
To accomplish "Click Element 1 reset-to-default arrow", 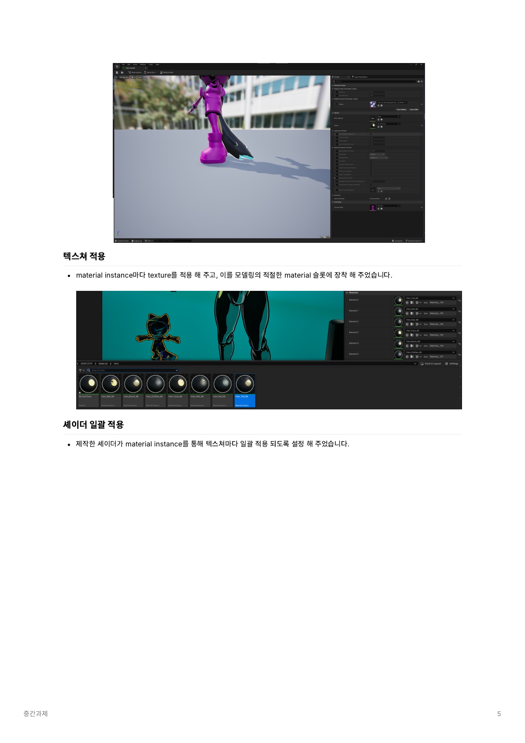I will [459, 312].
